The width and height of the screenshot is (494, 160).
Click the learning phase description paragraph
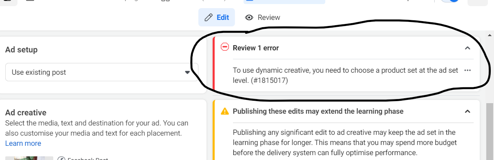[345, 143]
